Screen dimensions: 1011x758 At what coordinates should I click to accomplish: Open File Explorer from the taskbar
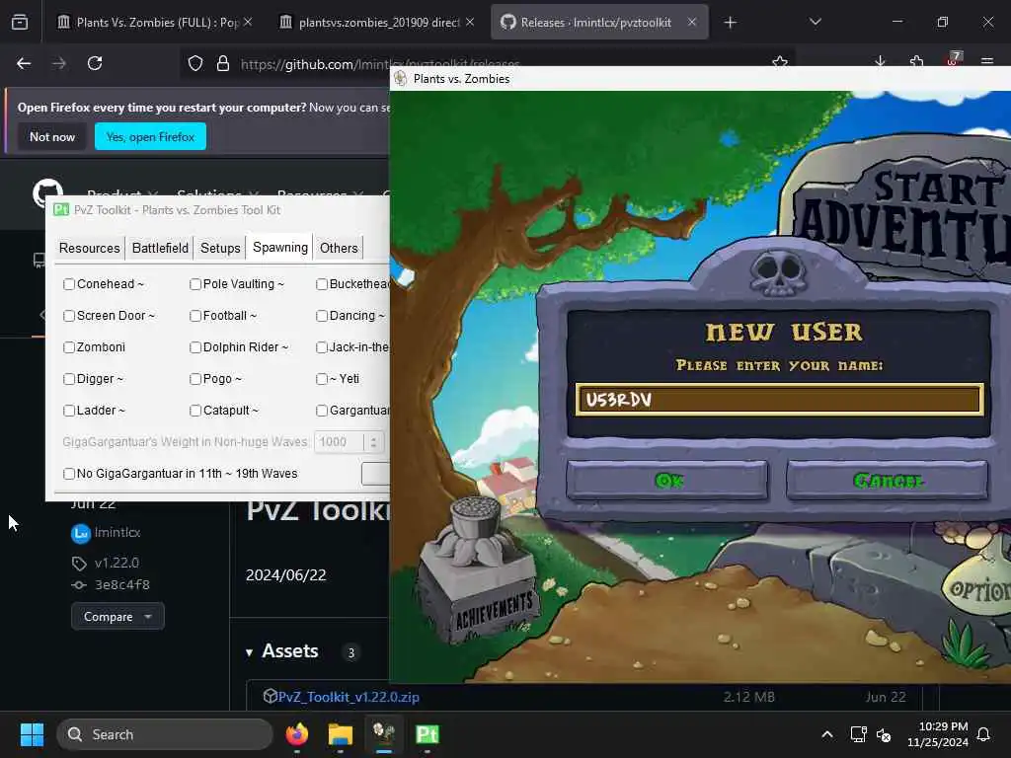pyautogui.click(x=341, y=734)
